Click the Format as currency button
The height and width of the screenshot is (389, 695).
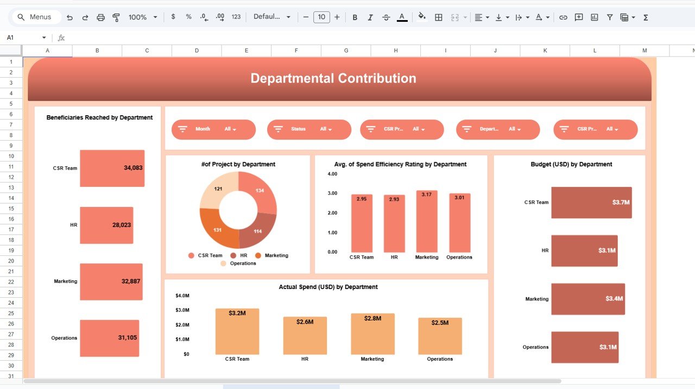pyautogui.click(x=173, y=17)
